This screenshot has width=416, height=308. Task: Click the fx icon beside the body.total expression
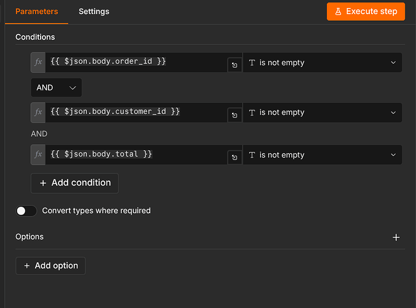point(38,155)
